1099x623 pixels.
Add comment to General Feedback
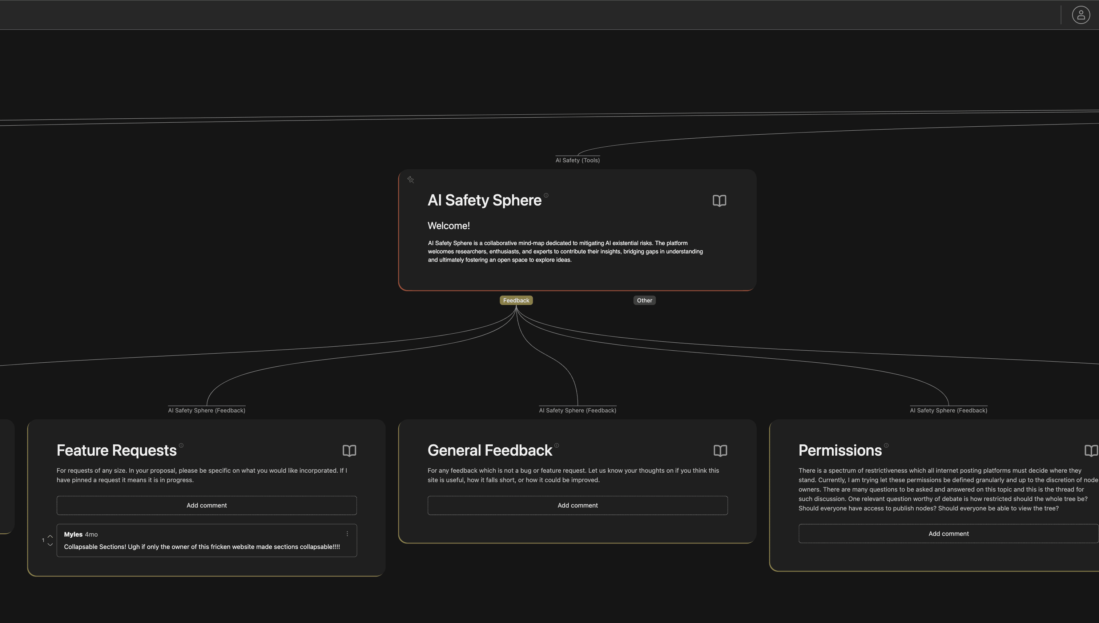(577, 505)
